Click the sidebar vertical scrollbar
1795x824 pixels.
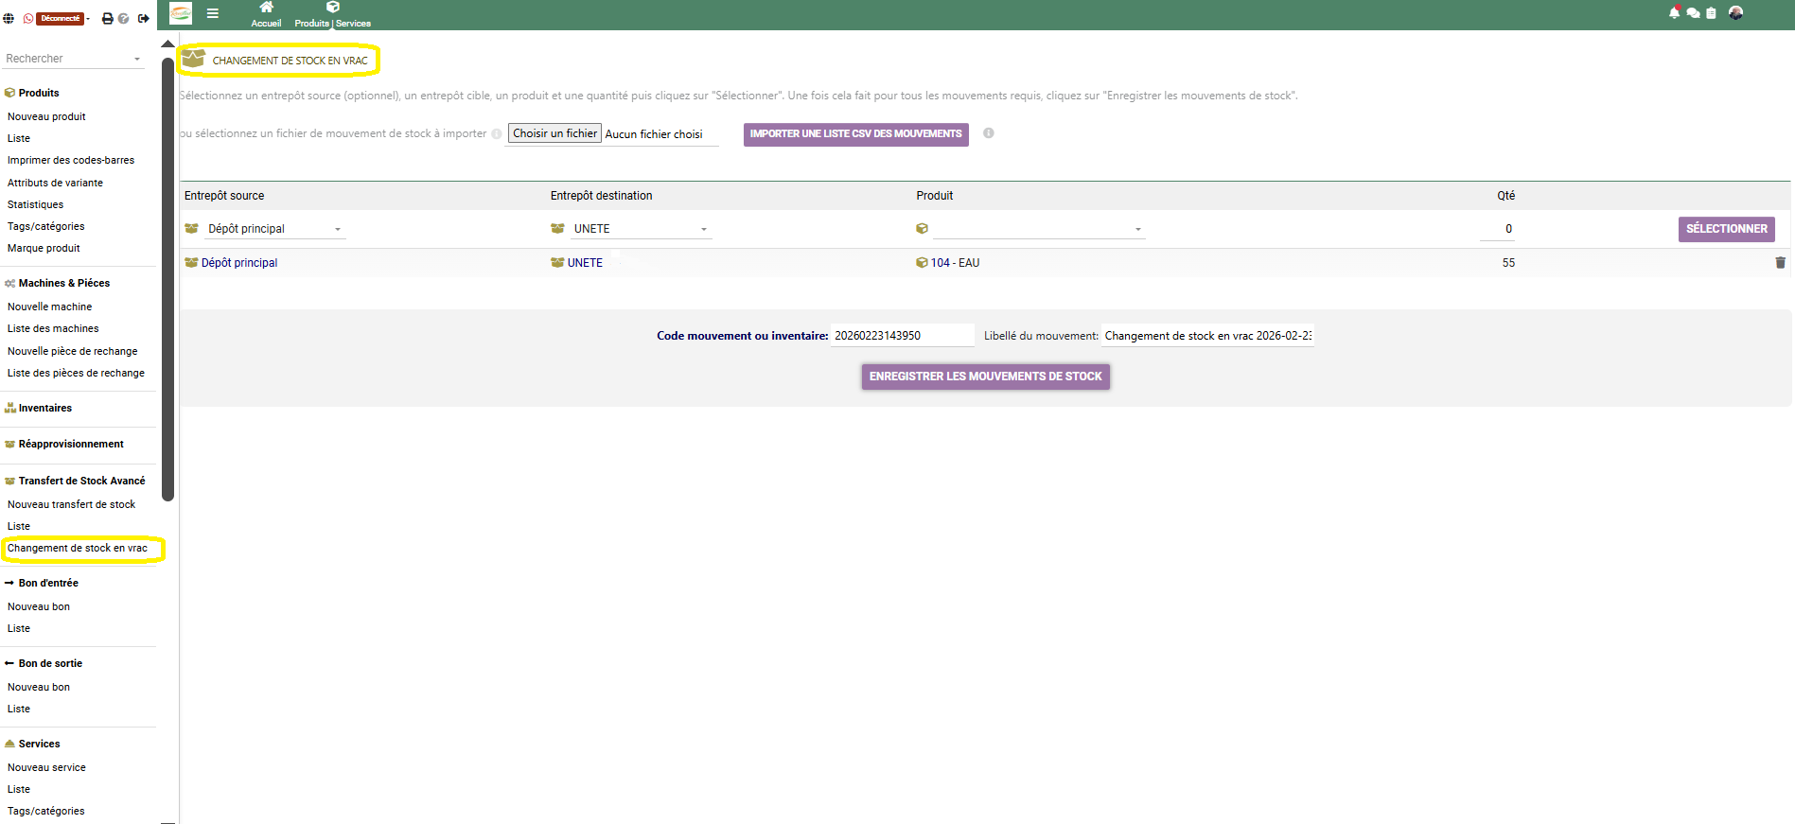(x=167, y=279)
